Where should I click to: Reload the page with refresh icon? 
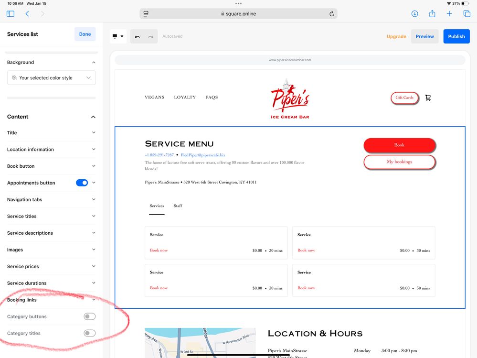(x=331, y=14)
